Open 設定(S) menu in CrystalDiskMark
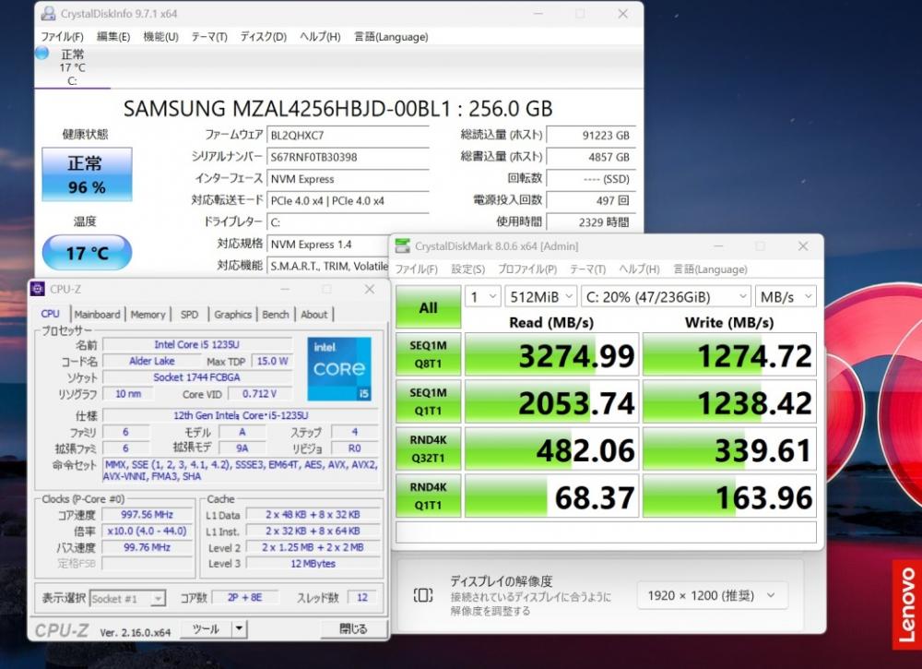The height and width of the screenshot is (669, 922). (468, 269)
